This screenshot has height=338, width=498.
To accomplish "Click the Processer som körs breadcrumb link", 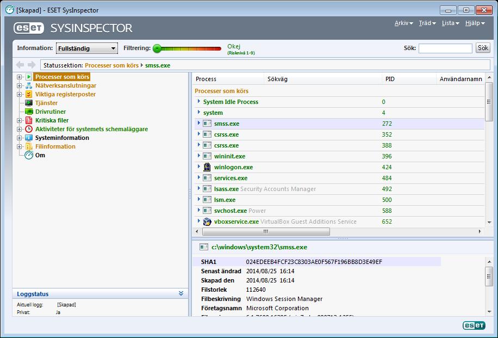I will pyautogui.click(x=112, y=65).
